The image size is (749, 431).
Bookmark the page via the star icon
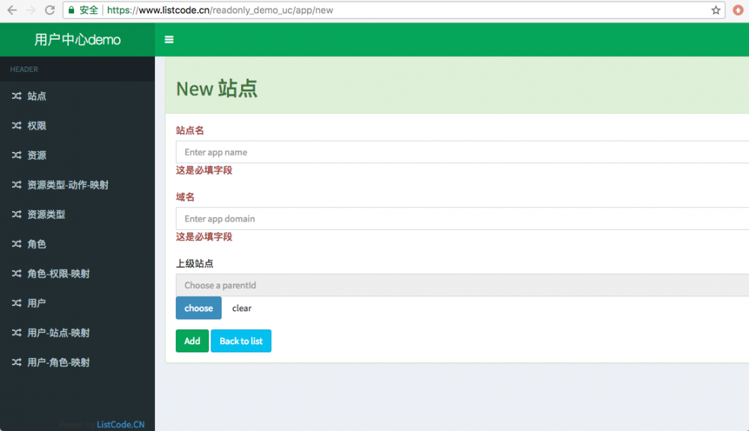pos(717,10)
